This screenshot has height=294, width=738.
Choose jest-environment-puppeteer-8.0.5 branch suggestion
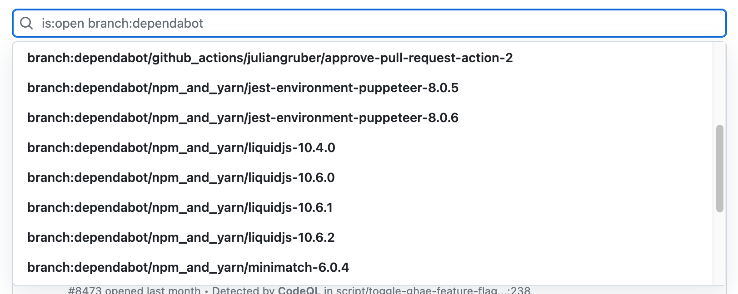[x=243, y=88]
